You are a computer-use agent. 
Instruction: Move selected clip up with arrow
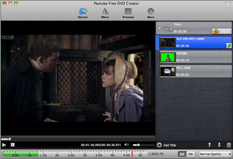[x=209, y=145]
